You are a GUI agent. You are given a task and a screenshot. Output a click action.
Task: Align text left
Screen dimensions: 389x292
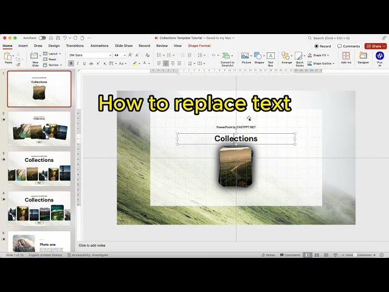coord(159,63)
